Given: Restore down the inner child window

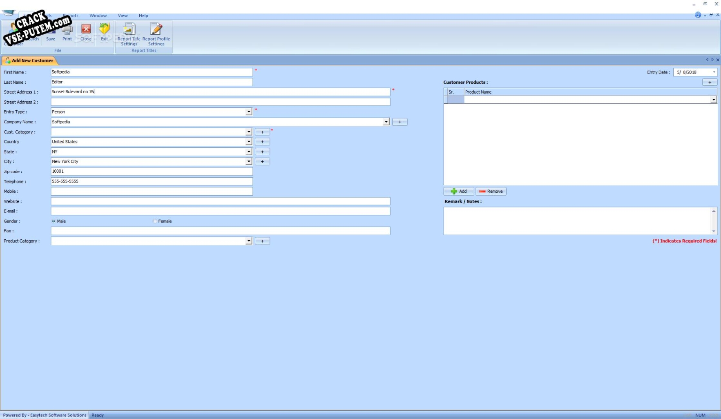Looking at the screenshot, I should [x=711, y=15].
